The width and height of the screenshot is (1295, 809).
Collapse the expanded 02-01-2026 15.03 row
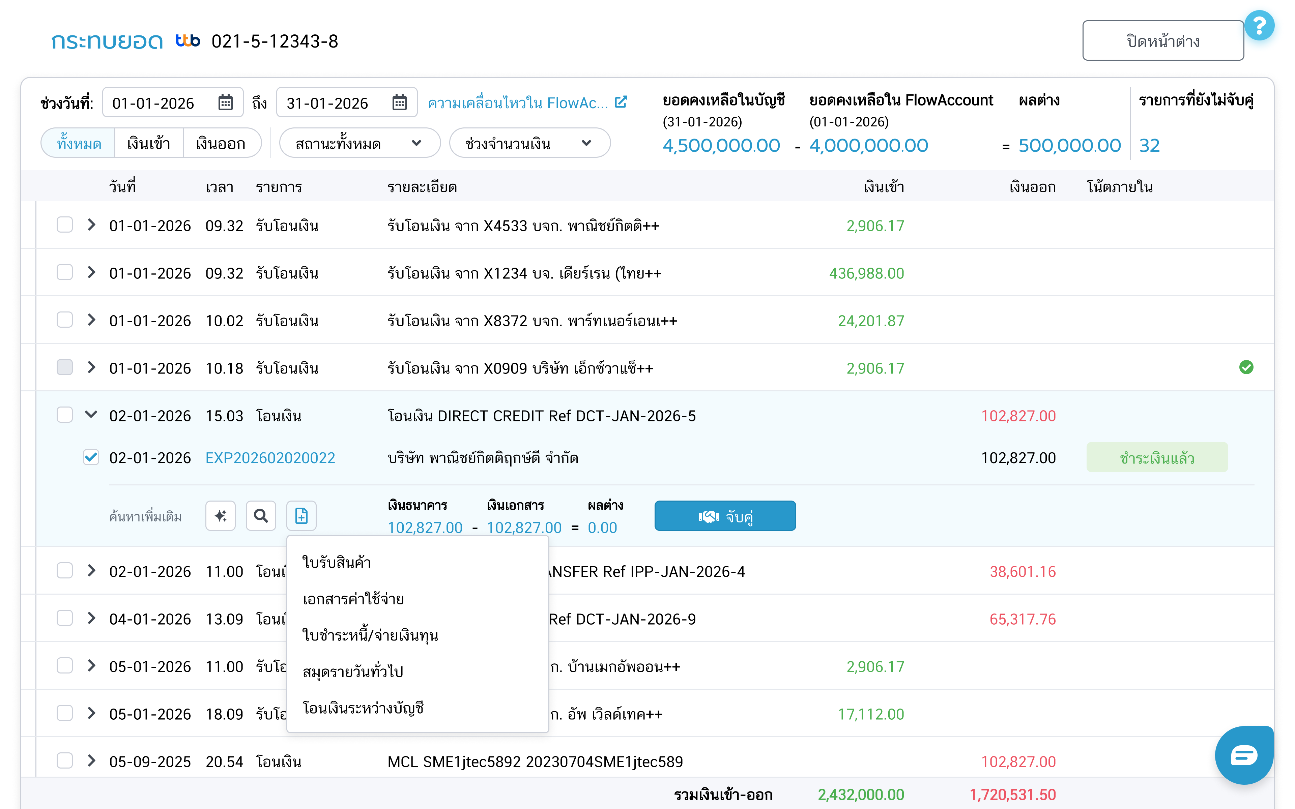tap(91, 415)
